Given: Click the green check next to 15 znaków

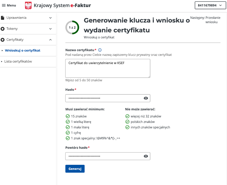Looking at the screenshot, I should tap(67, 116).
